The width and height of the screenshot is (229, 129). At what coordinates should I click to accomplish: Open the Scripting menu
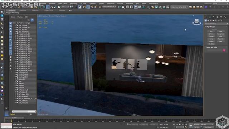click(101, 4)
